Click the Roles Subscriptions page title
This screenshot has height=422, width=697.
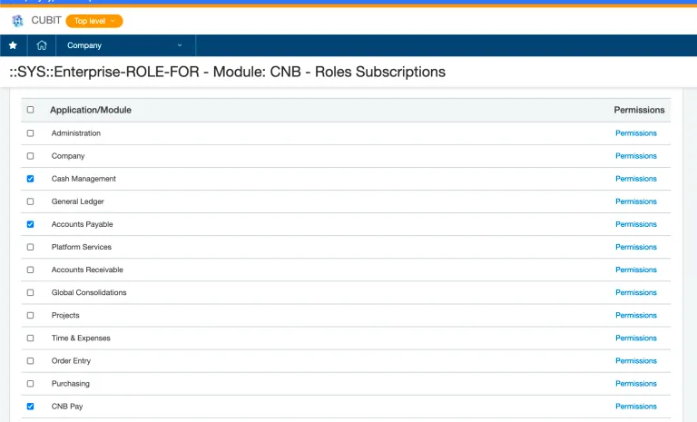pyautogui.click(x=227, y=72)
